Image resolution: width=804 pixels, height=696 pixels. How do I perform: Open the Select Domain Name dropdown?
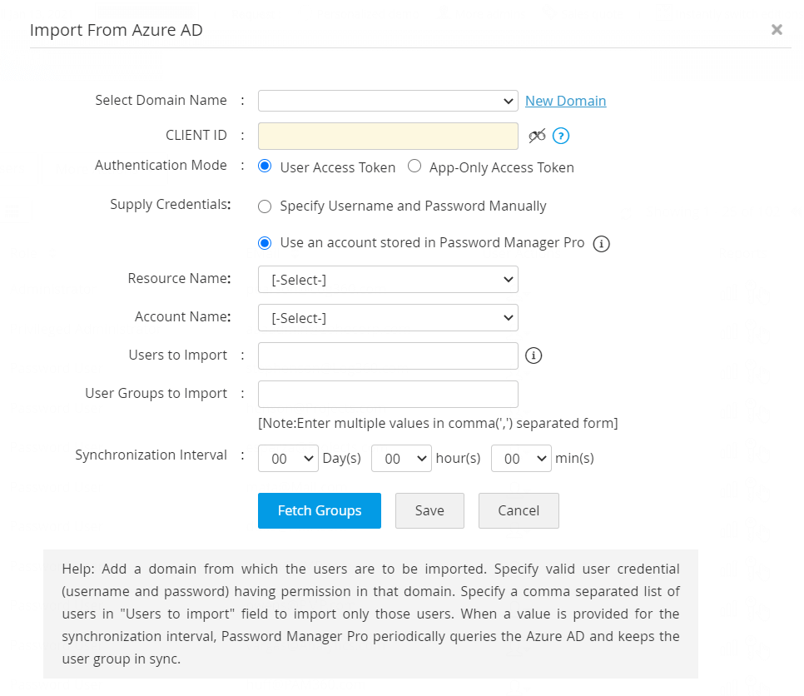(388, 101)
